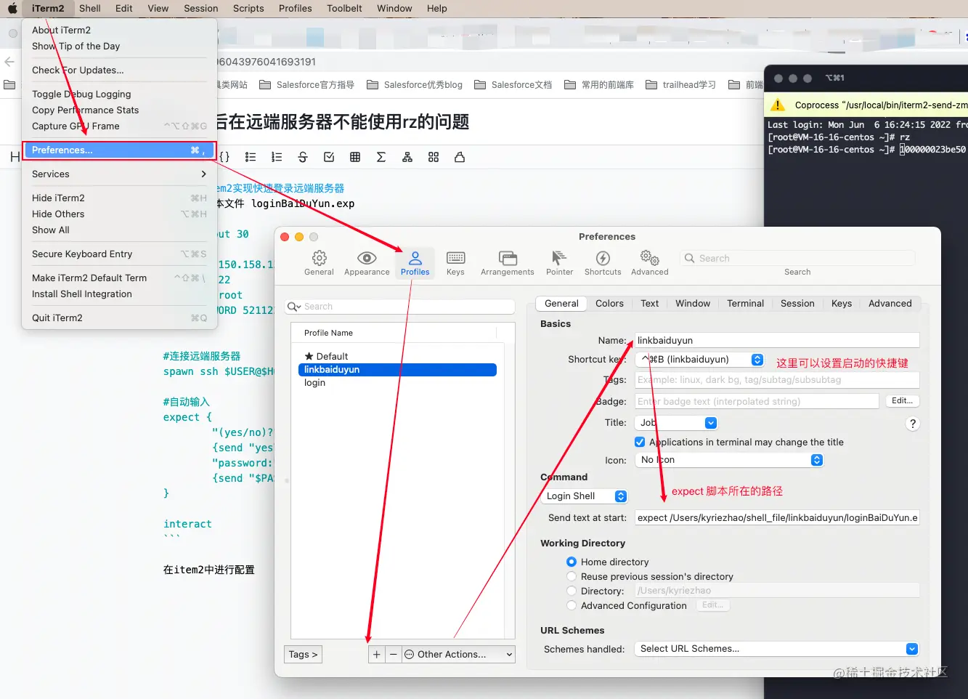Open the Scripts menu

coord(248,8)
